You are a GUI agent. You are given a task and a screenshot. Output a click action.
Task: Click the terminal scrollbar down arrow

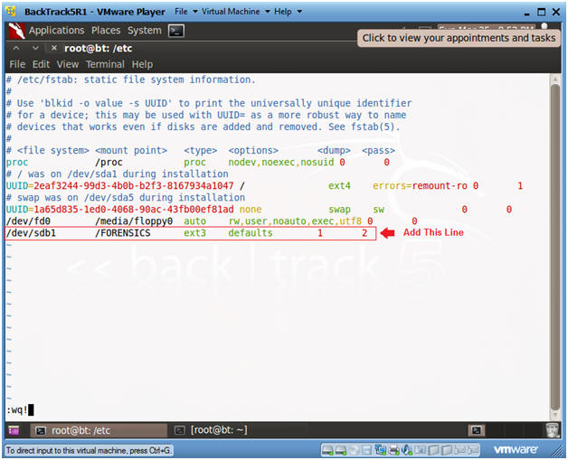pos(555,415)
